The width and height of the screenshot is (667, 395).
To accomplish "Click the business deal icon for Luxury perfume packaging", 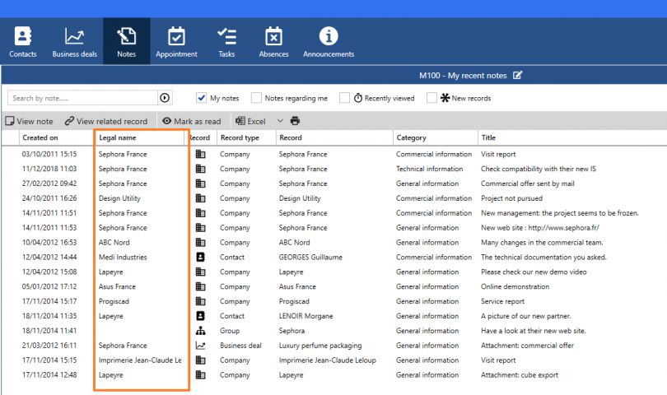I will click(x=200, y=346).
